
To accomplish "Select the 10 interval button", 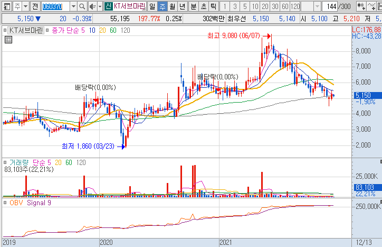I will coord(255,6).
